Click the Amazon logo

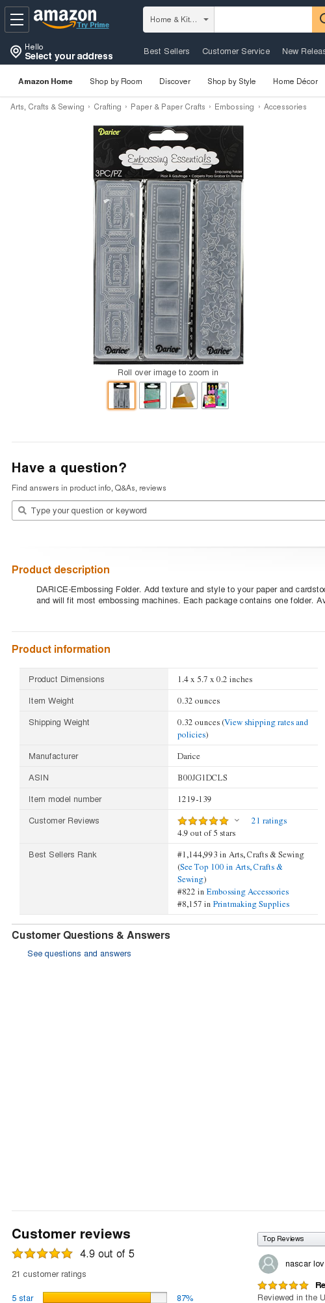[65, 18]
